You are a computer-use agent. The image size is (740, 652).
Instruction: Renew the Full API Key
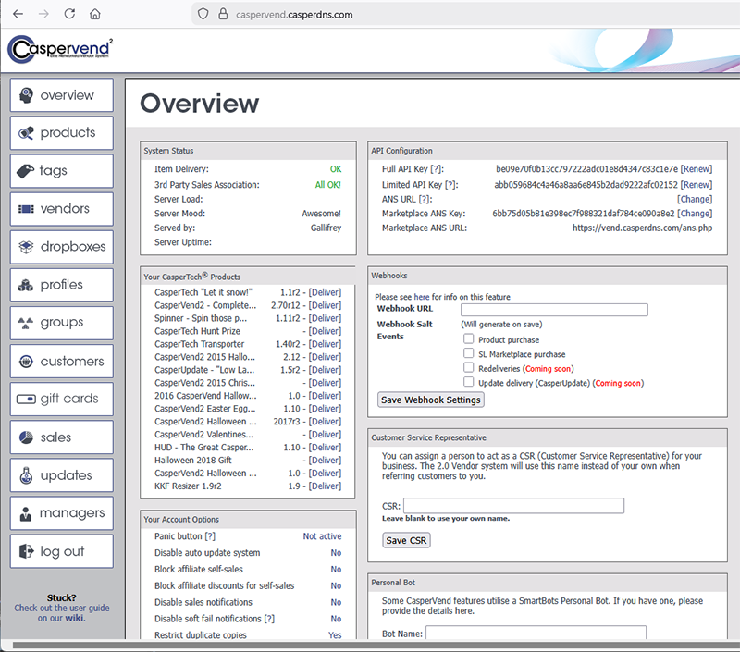tap(697, 169)
